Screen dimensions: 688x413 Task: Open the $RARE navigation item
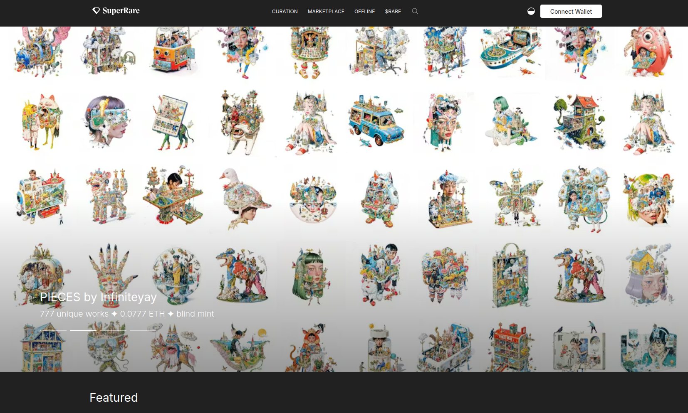pyautogui.click(x=393, y=12)
